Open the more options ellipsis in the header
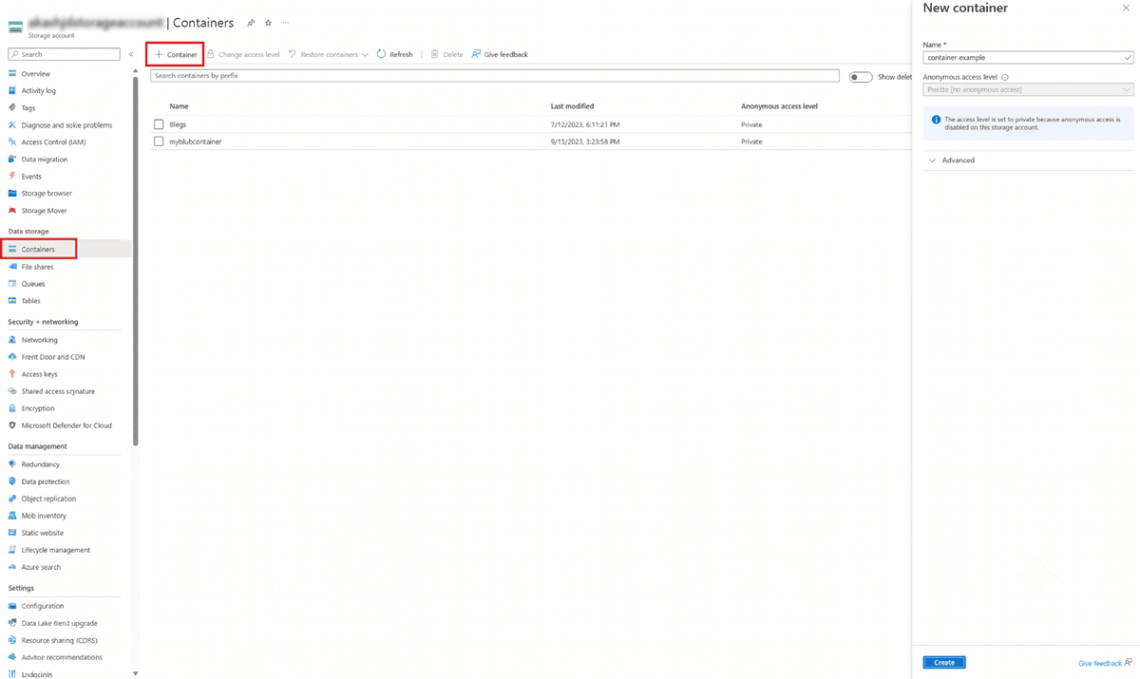This screenshot has width=1140, height=679. [x=286, y=23]
